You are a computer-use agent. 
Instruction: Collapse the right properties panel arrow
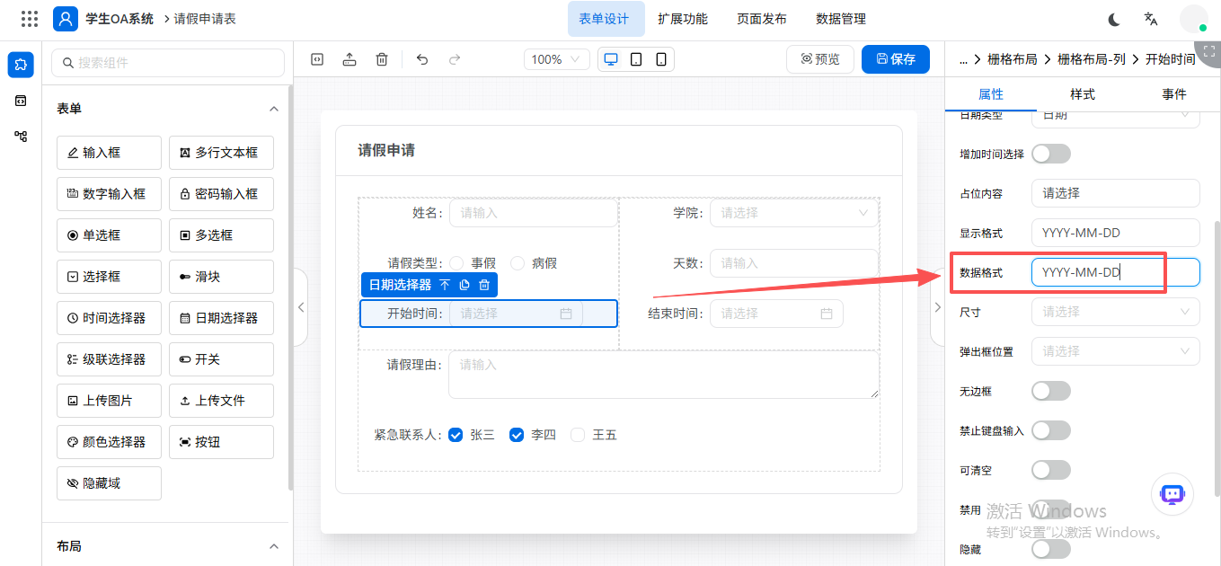click(937, 307)
